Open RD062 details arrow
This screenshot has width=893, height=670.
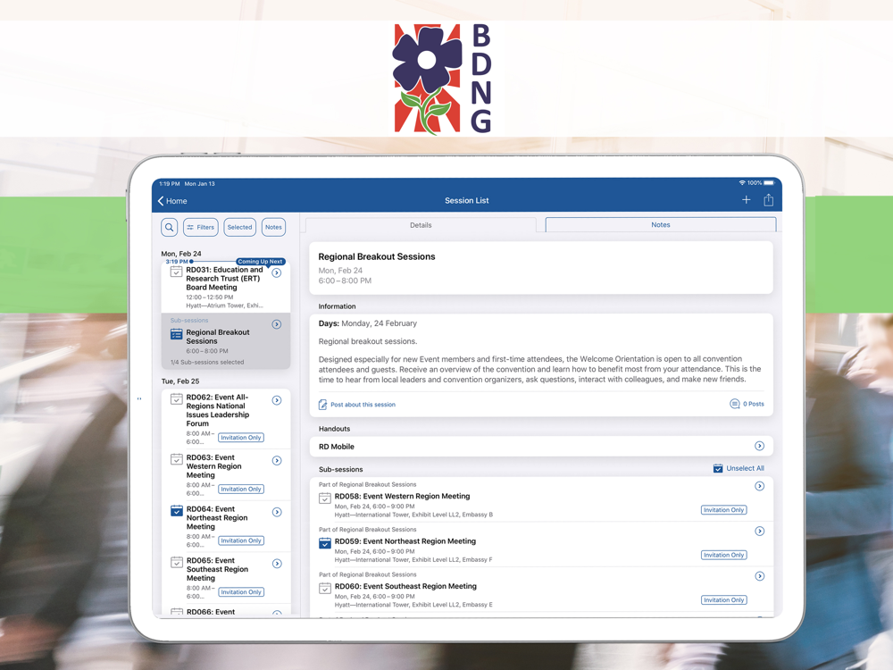tap(277, 400)
